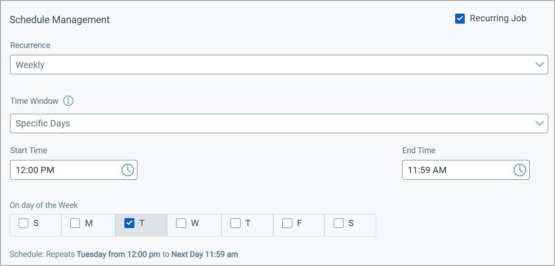Check the Thursday checkbox
555x266 pixels.
[x=236, y=223]
